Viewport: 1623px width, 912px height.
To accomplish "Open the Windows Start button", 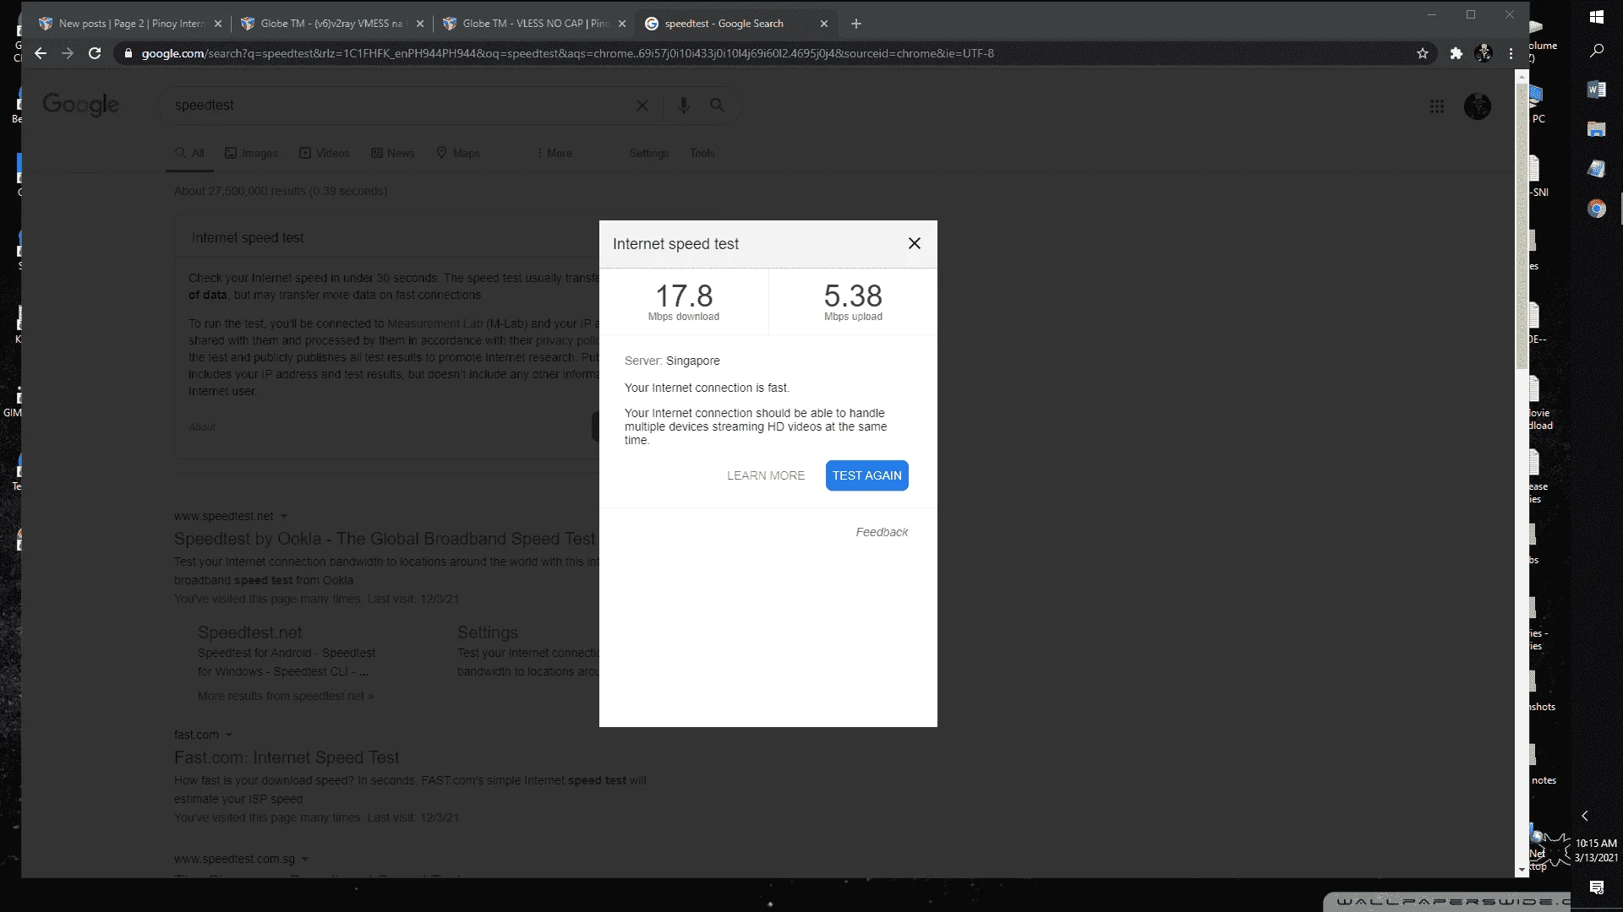I will pos(1596,17).
